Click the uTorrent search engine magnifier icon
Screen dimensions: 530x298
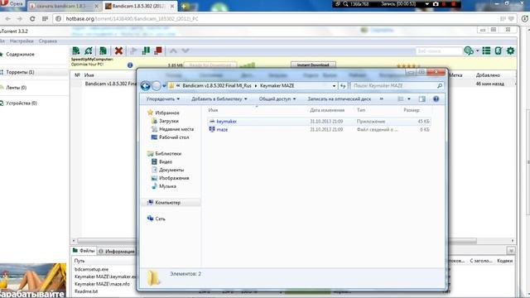[x=469, y=51]
